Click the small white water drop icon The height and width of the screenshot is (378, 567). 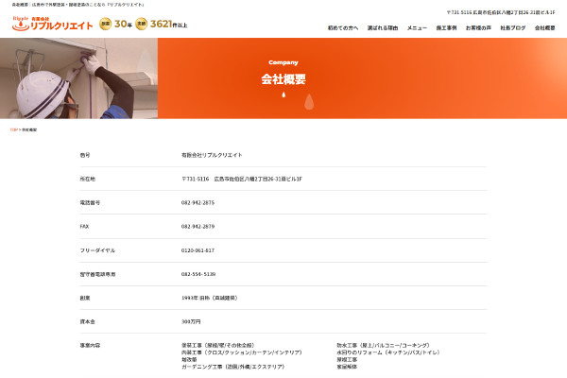(x=283, y=94)
